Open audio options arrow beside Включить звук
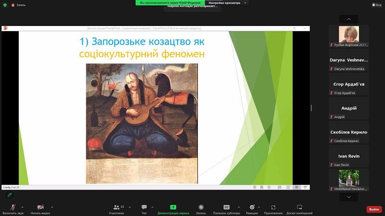385x216 pixels. point(22,207)
